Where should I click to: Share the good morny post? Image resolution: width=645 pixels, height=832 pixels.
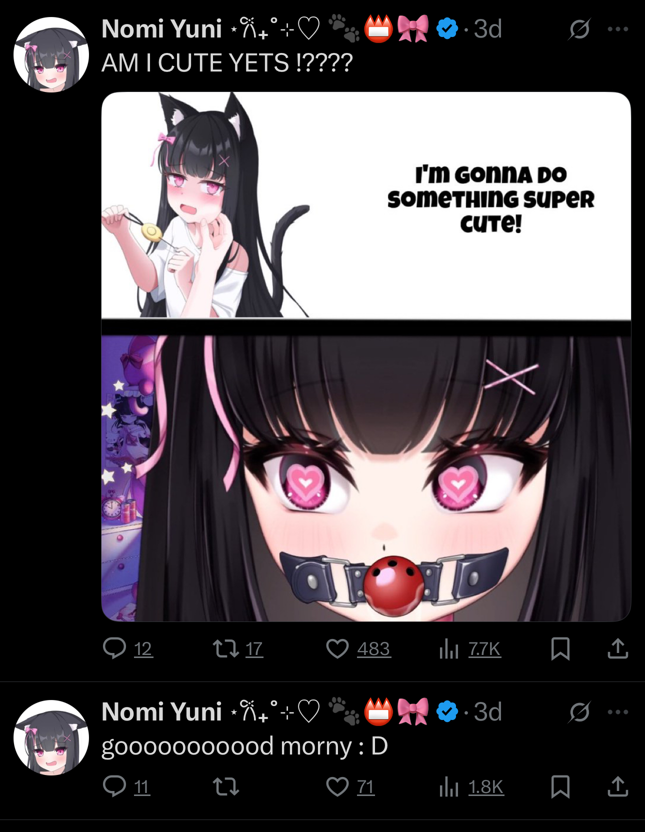[617, 786]
